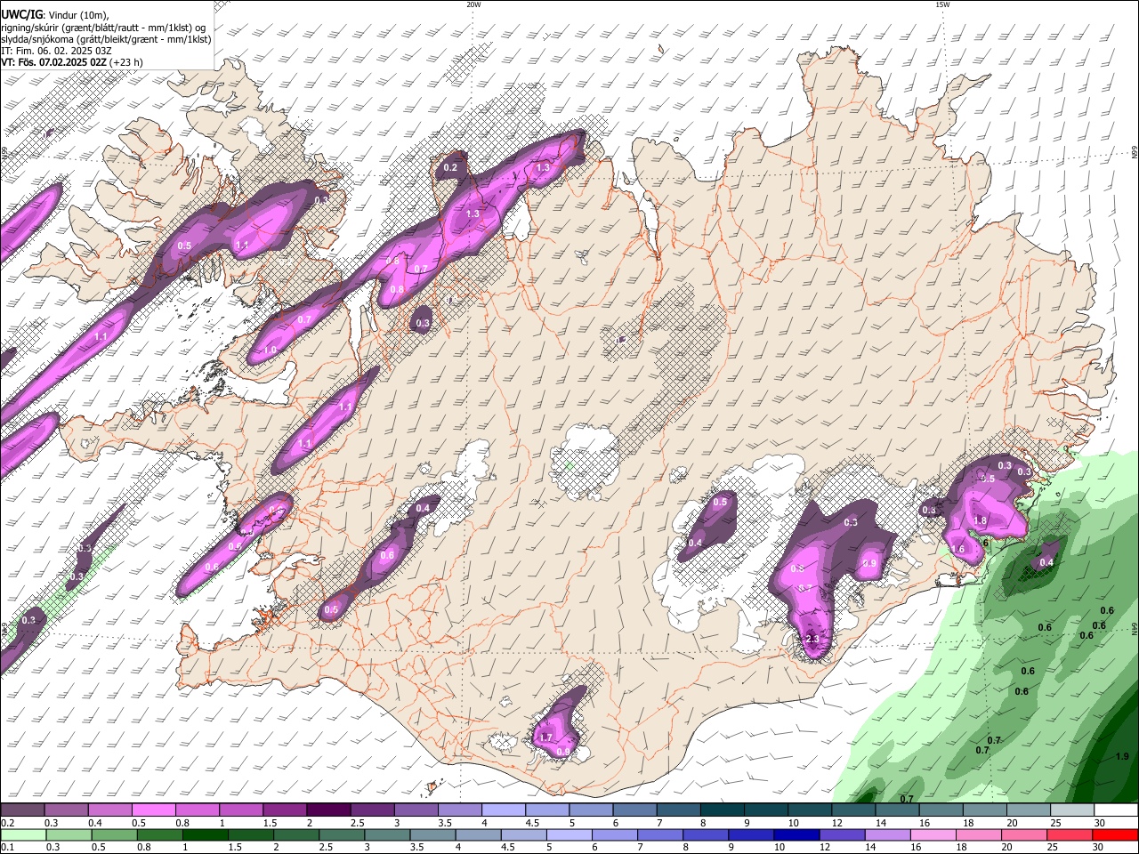Click the '1.0' snowfall value on the map
Screen dimensions: 1139x854
pos(270,350)
